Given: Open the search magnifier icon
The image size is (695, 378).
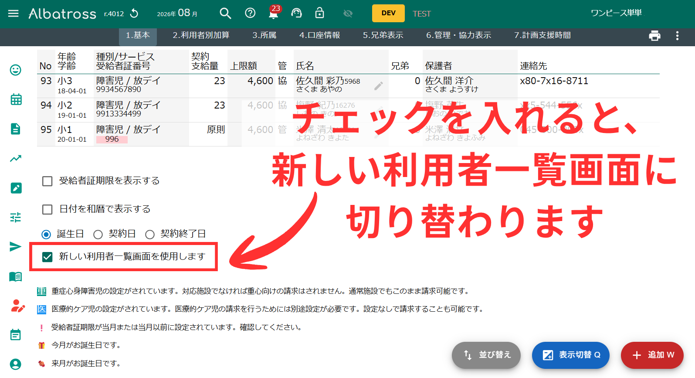Looking at the screenshot, I should click(225, 14).
